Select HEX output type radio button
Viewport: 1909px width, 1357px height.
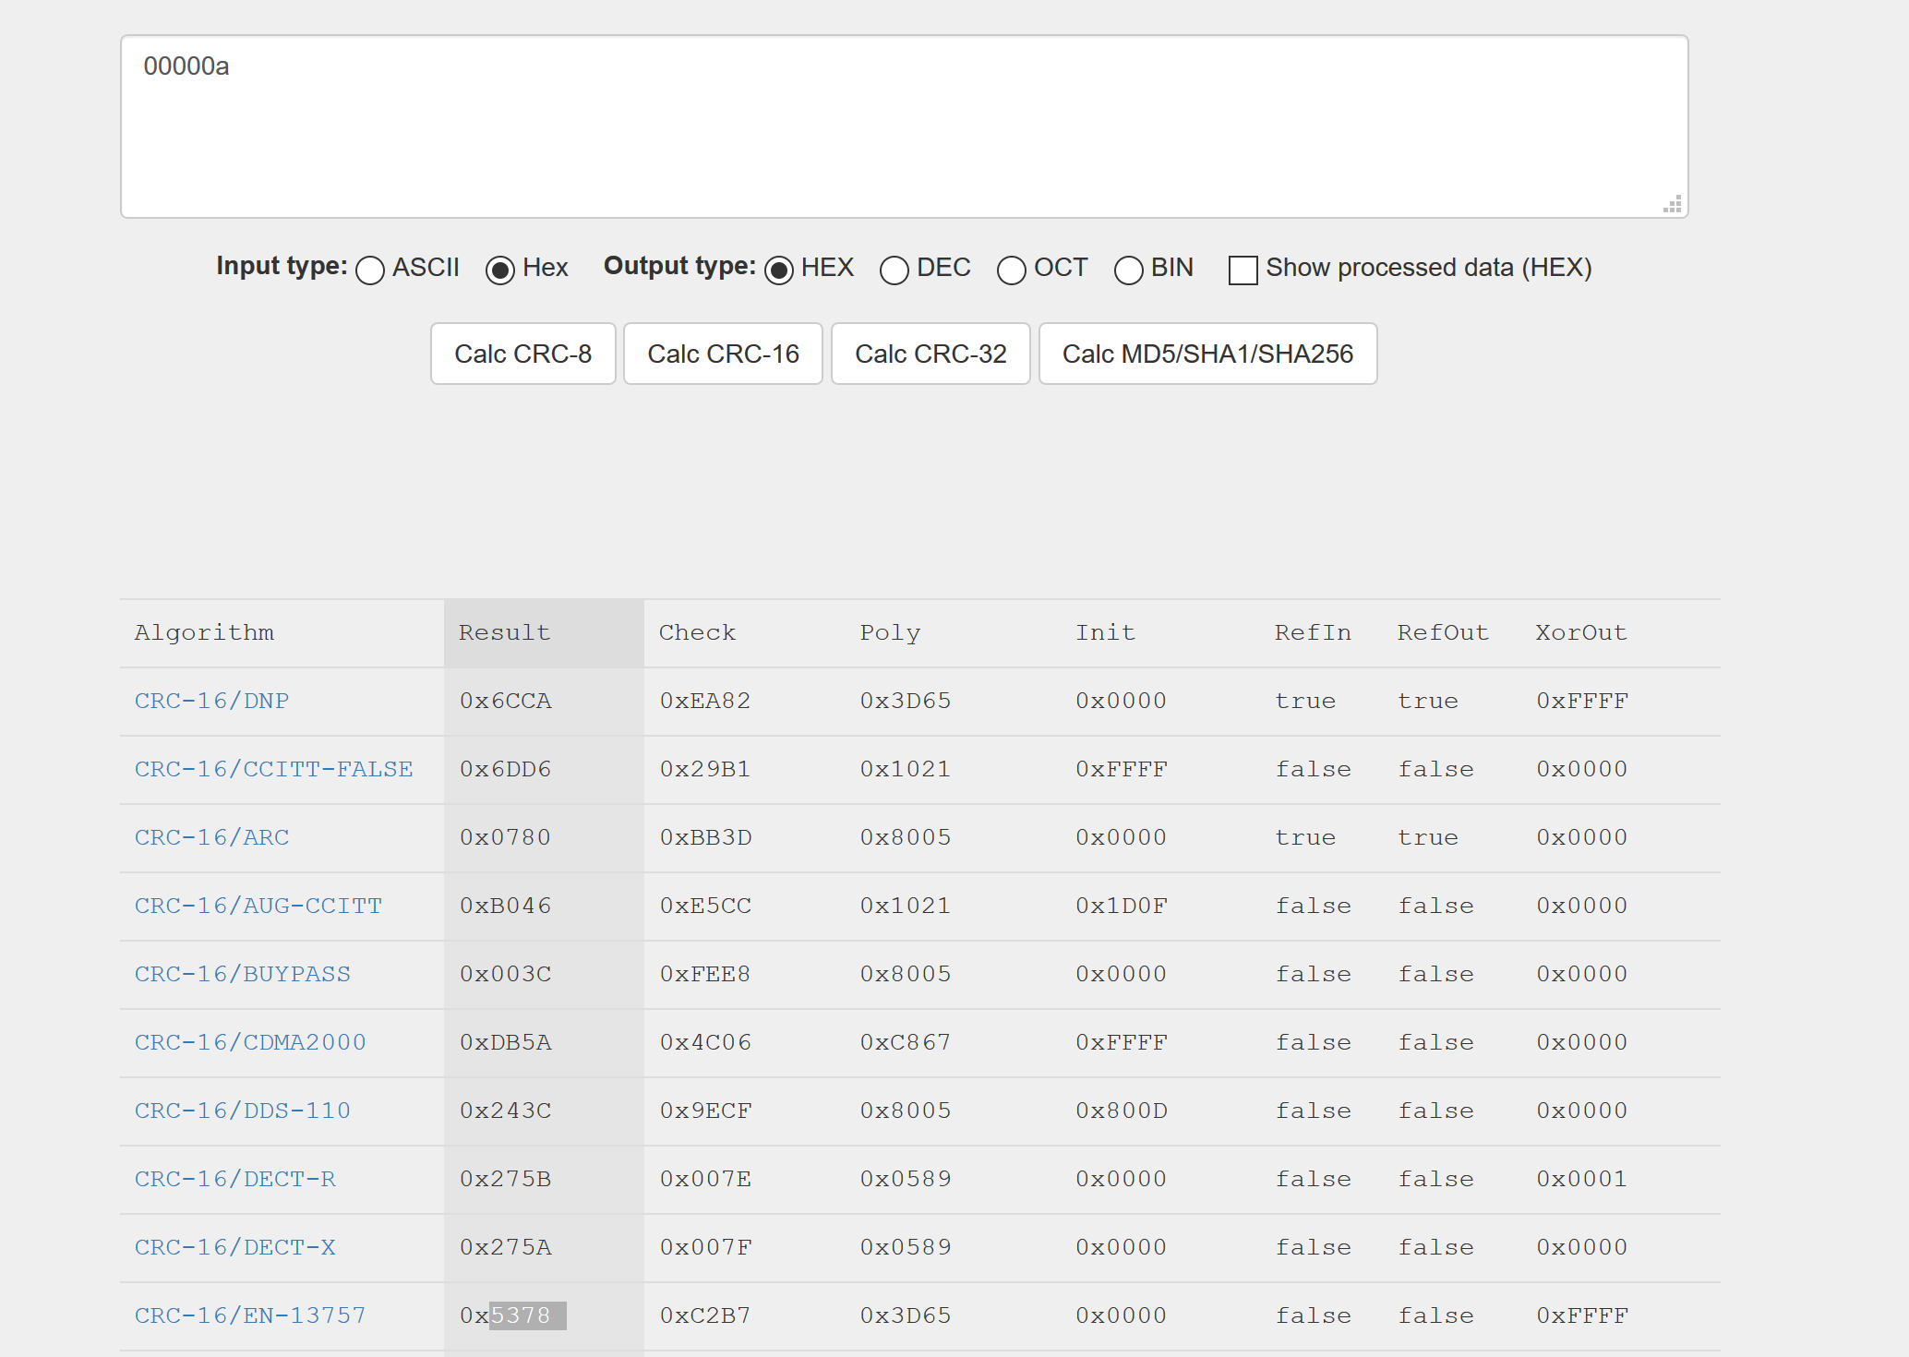tap(779, 270)
